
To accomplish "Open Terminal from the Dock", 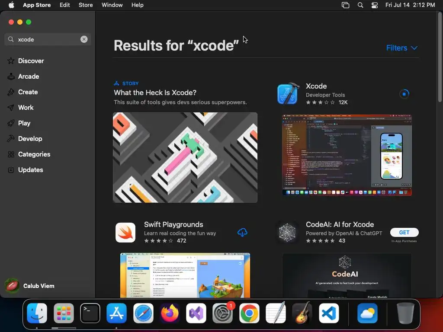I will click(x=90, y=313).
